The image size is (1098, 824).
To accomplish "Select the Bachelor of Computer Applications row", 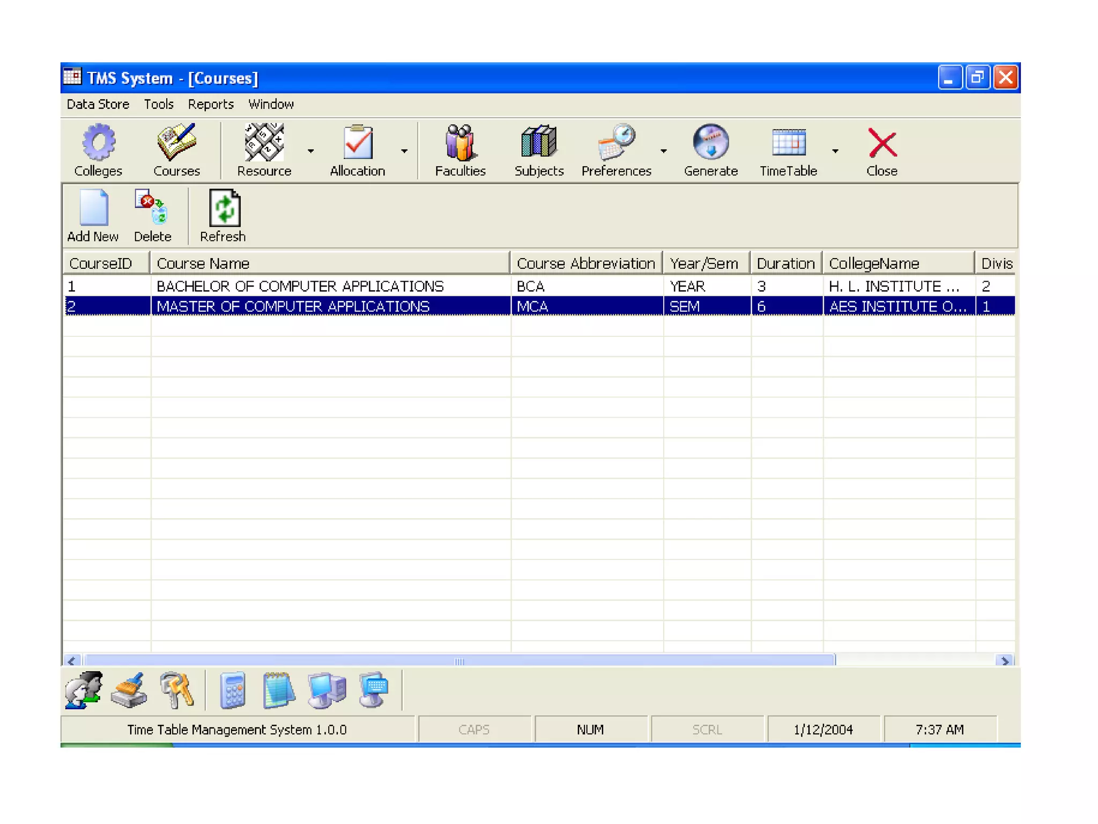I will point(300,286).
